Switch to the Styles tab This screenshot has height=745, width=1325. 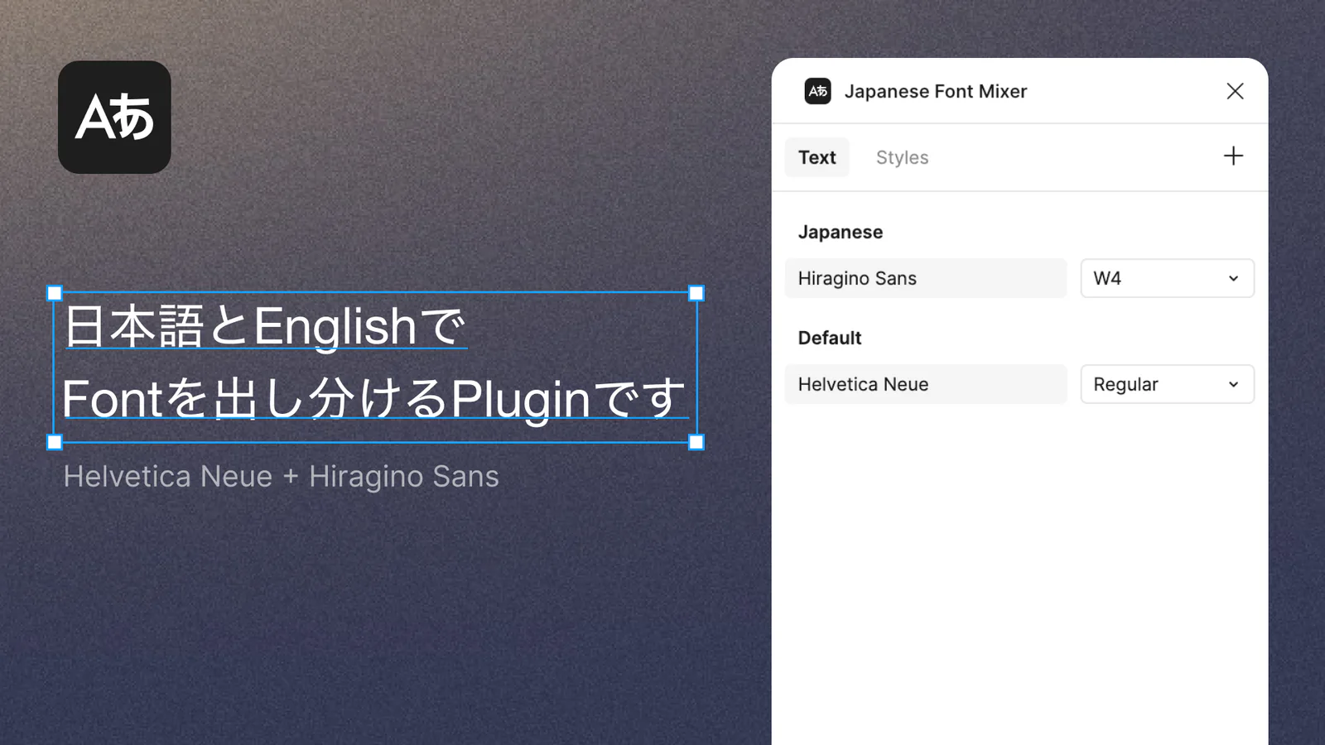902,157
